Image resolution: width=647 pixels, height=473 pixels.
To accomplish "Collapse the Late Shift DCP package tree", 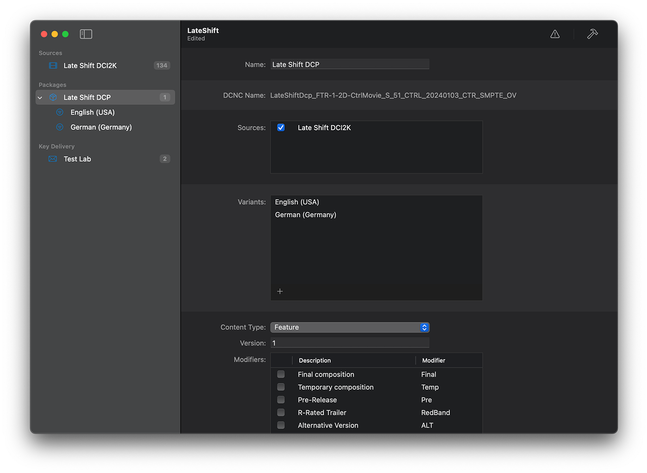I will tap(40, 97).
